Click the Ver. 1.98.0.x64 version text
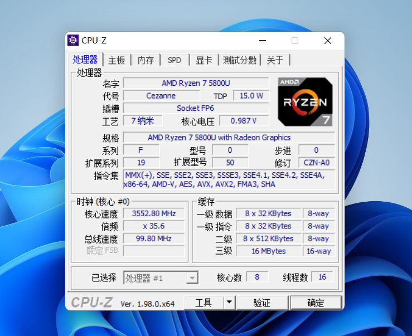This screenshot has width=412, height=336. pyautogui.click(x=147, y=304)
